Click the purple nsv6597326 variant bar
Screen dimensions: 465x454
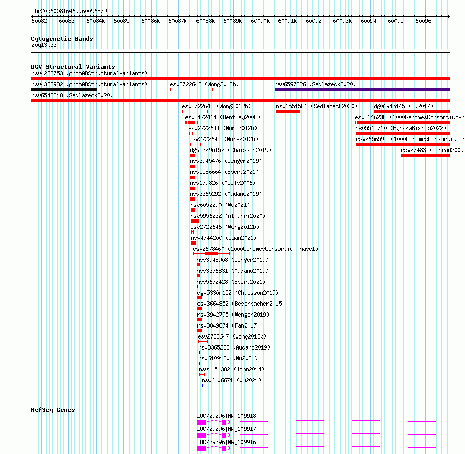[363, 89]
